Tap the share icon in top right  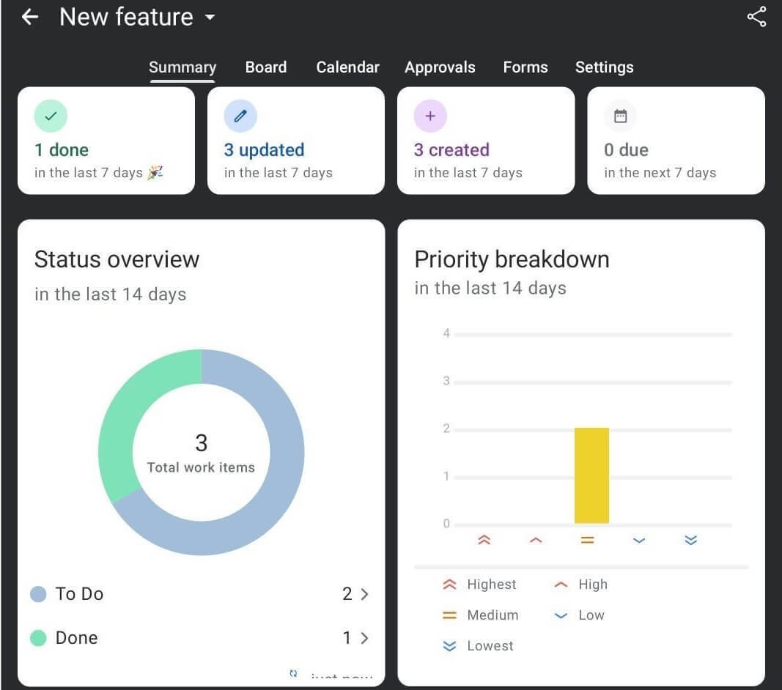[x=756, y=16]
